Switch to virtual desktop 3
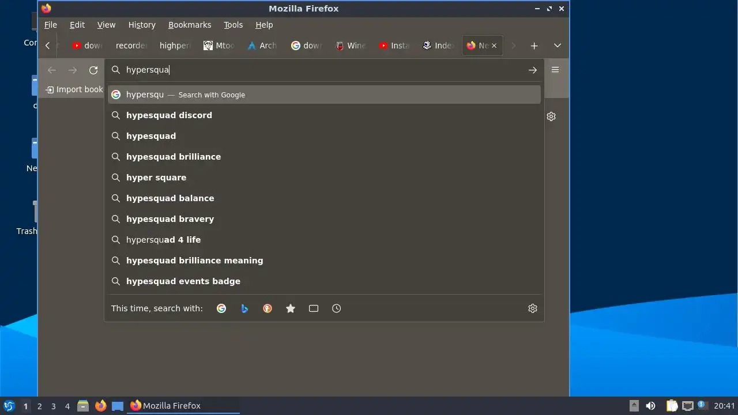 click(53, 406)
